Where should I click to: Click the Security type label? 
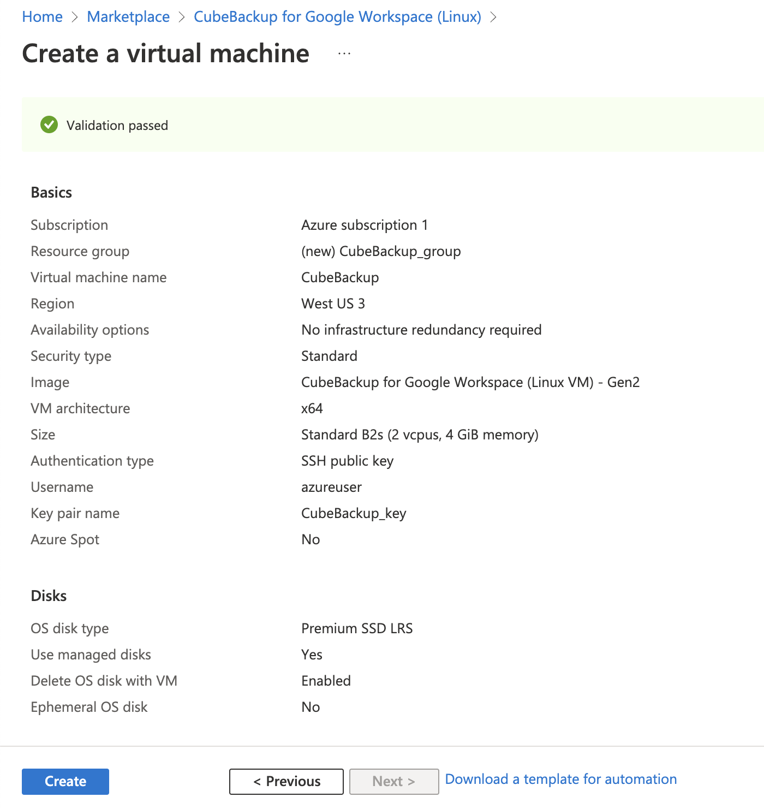point(71,356)
